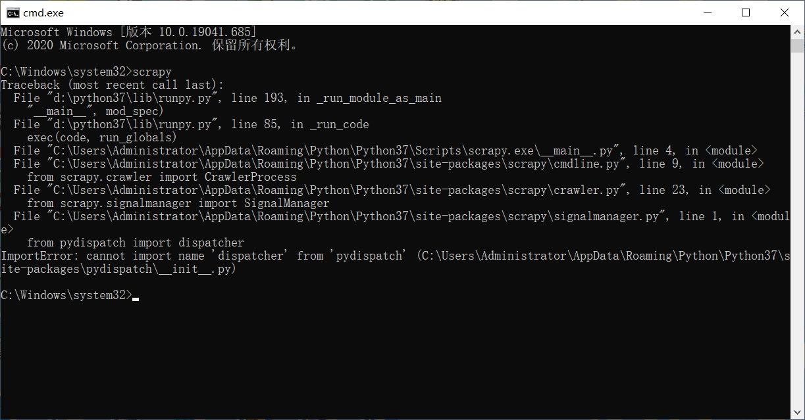This screenshot has width=805, height=420.
Task: Click the Microsoft Windows version line
Action: tap(128, 32)
